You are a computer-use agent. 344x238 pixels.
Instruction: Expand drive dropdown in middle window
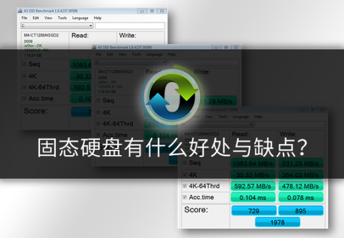click(x=164, y=62)
